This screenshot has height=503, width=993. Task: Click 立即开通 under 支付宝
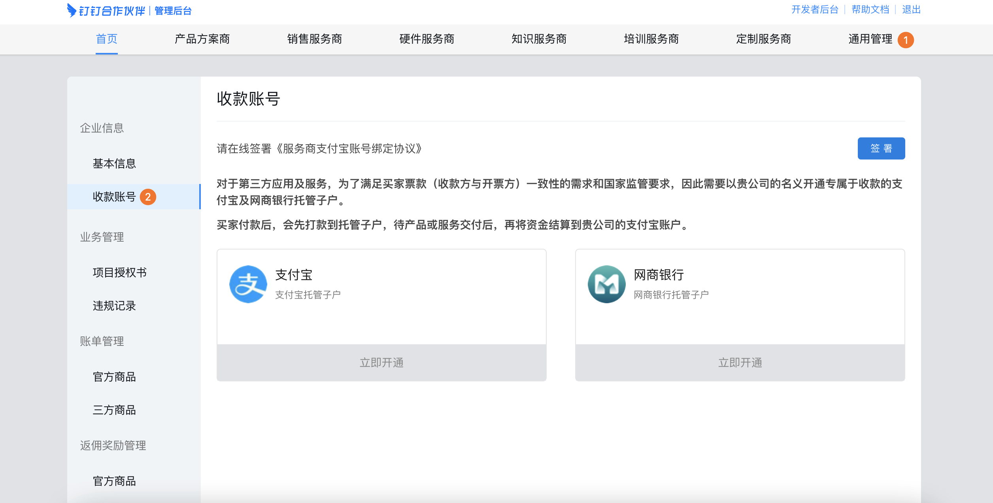(381, 362)
